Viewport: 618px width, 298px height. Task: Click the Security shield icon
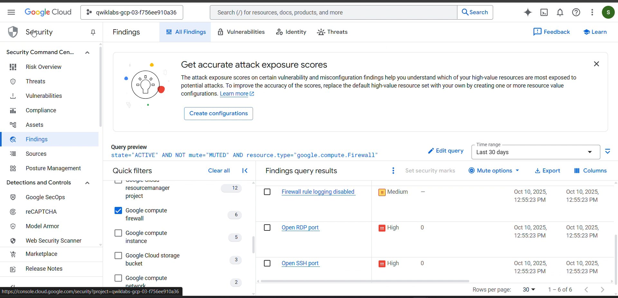pos(13,32)
